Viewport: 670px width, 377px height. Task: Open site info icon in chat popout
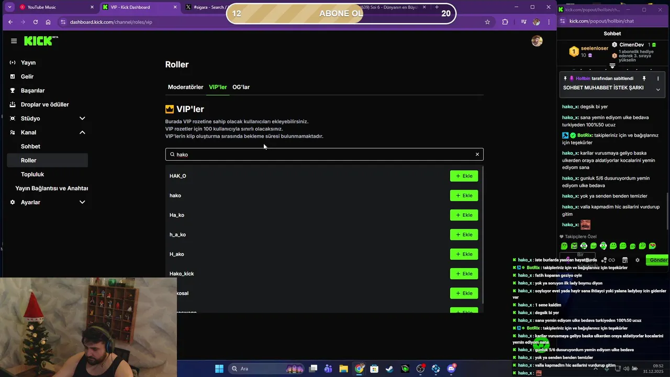click(x=563, y=21)
